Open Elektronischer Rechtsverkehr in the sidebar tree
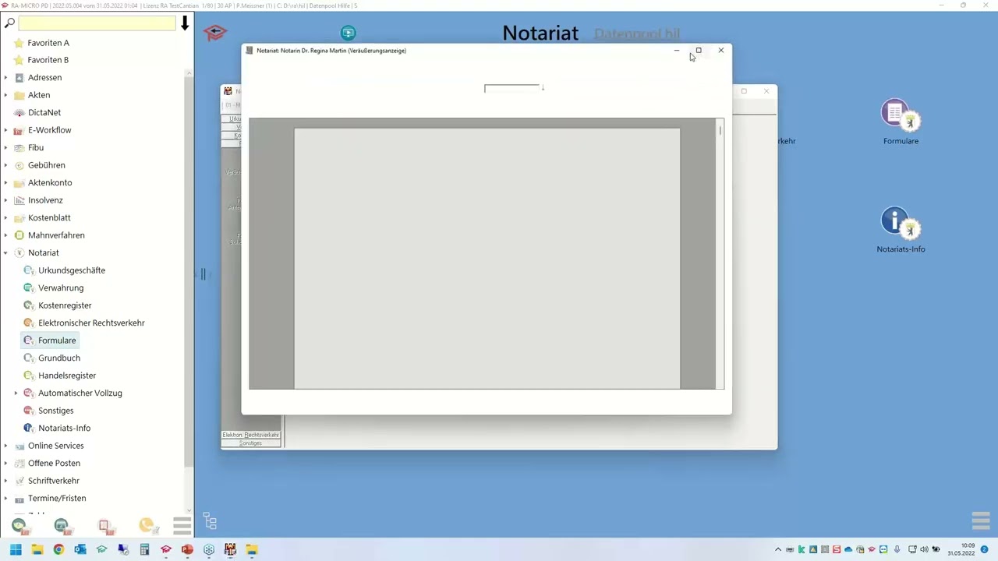Viewport: 998px width, 561px height. (91, 323)
